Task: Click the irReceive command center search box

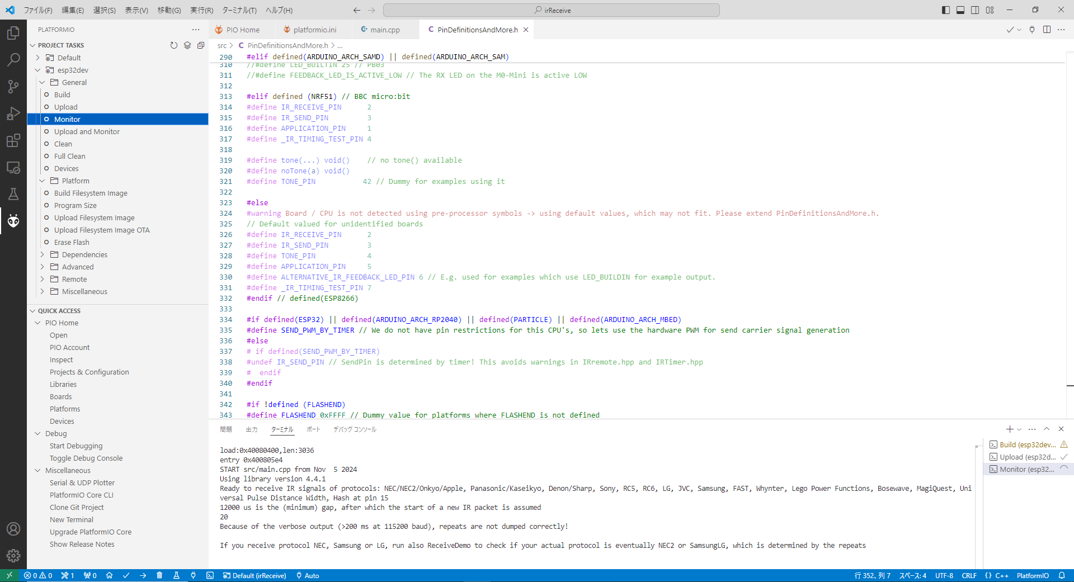Action: tap(552, 10)
